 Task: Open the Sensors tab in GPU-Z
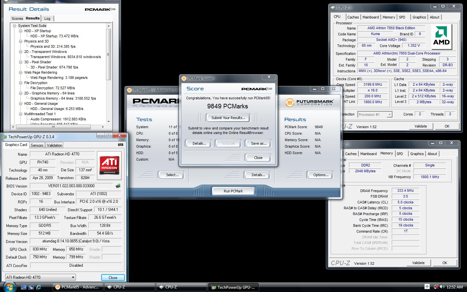click(x=37, y=145)
